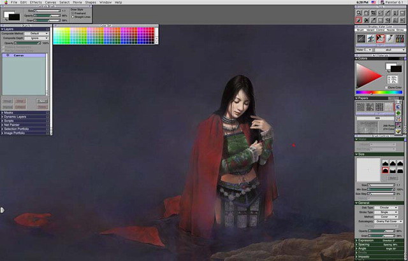Click the swap colors arrow in Colors panel
The image size is (408, 261).
tap(388, 71)
